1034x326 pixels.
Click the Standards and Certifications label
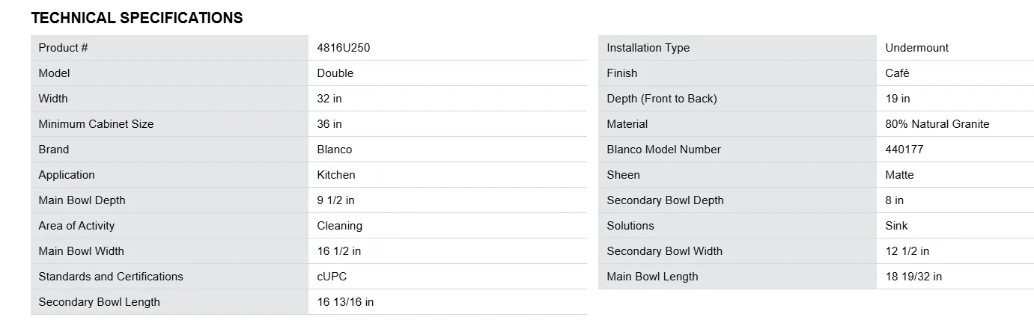111,277
